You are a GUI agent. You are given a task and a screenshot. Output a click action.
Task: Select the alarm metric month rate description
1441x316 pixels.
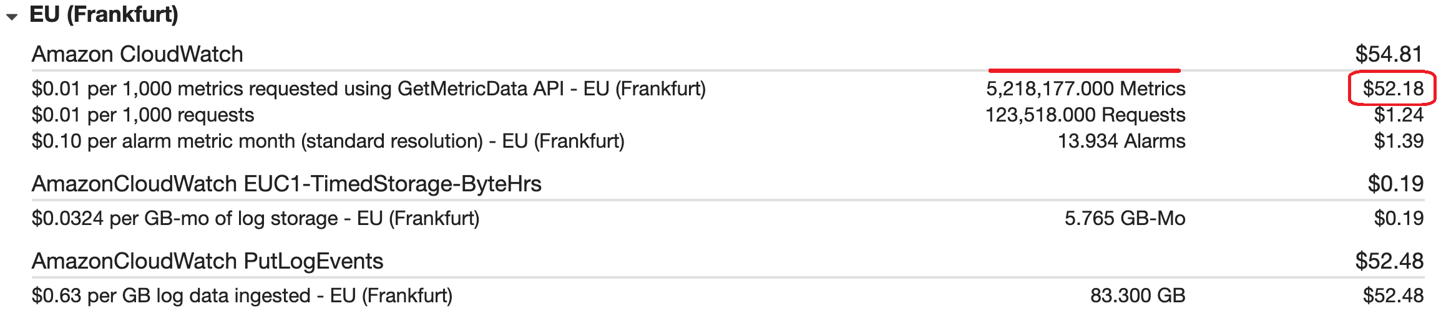click(328, 141)
